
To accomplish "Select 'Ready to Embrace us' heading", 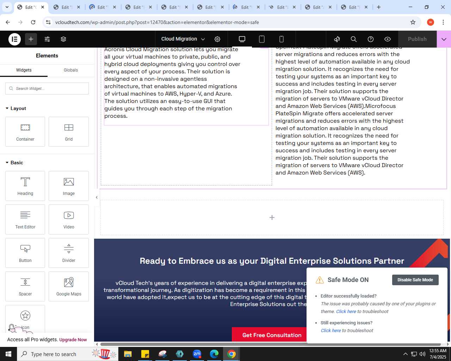I will coord(272,261).
